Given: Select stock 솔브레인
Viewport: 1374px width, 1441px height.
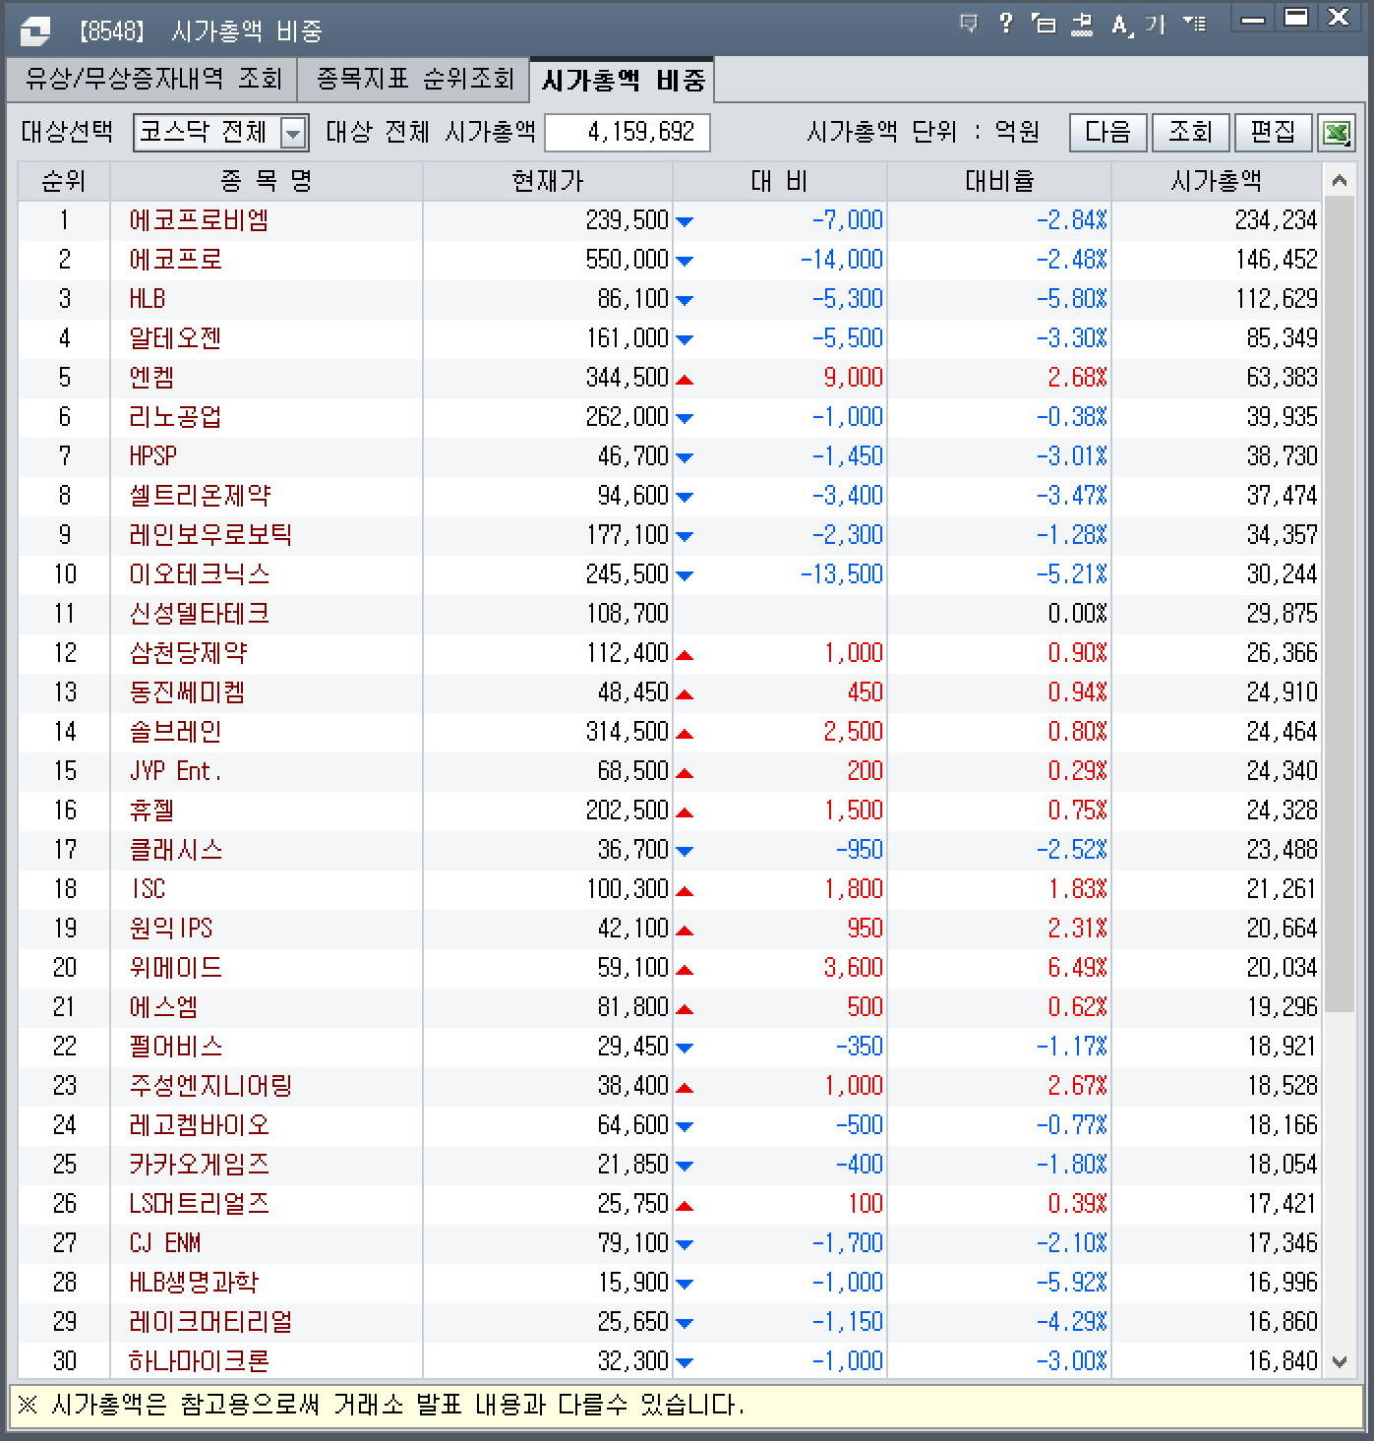Looking at the screenshot, I should 175,732.
